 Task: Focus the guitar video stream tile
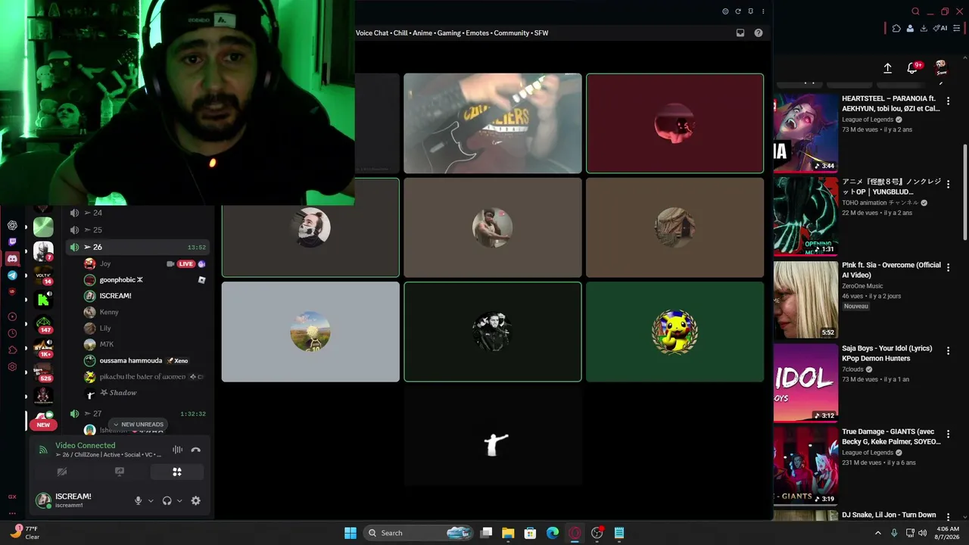tap(493, 123)
